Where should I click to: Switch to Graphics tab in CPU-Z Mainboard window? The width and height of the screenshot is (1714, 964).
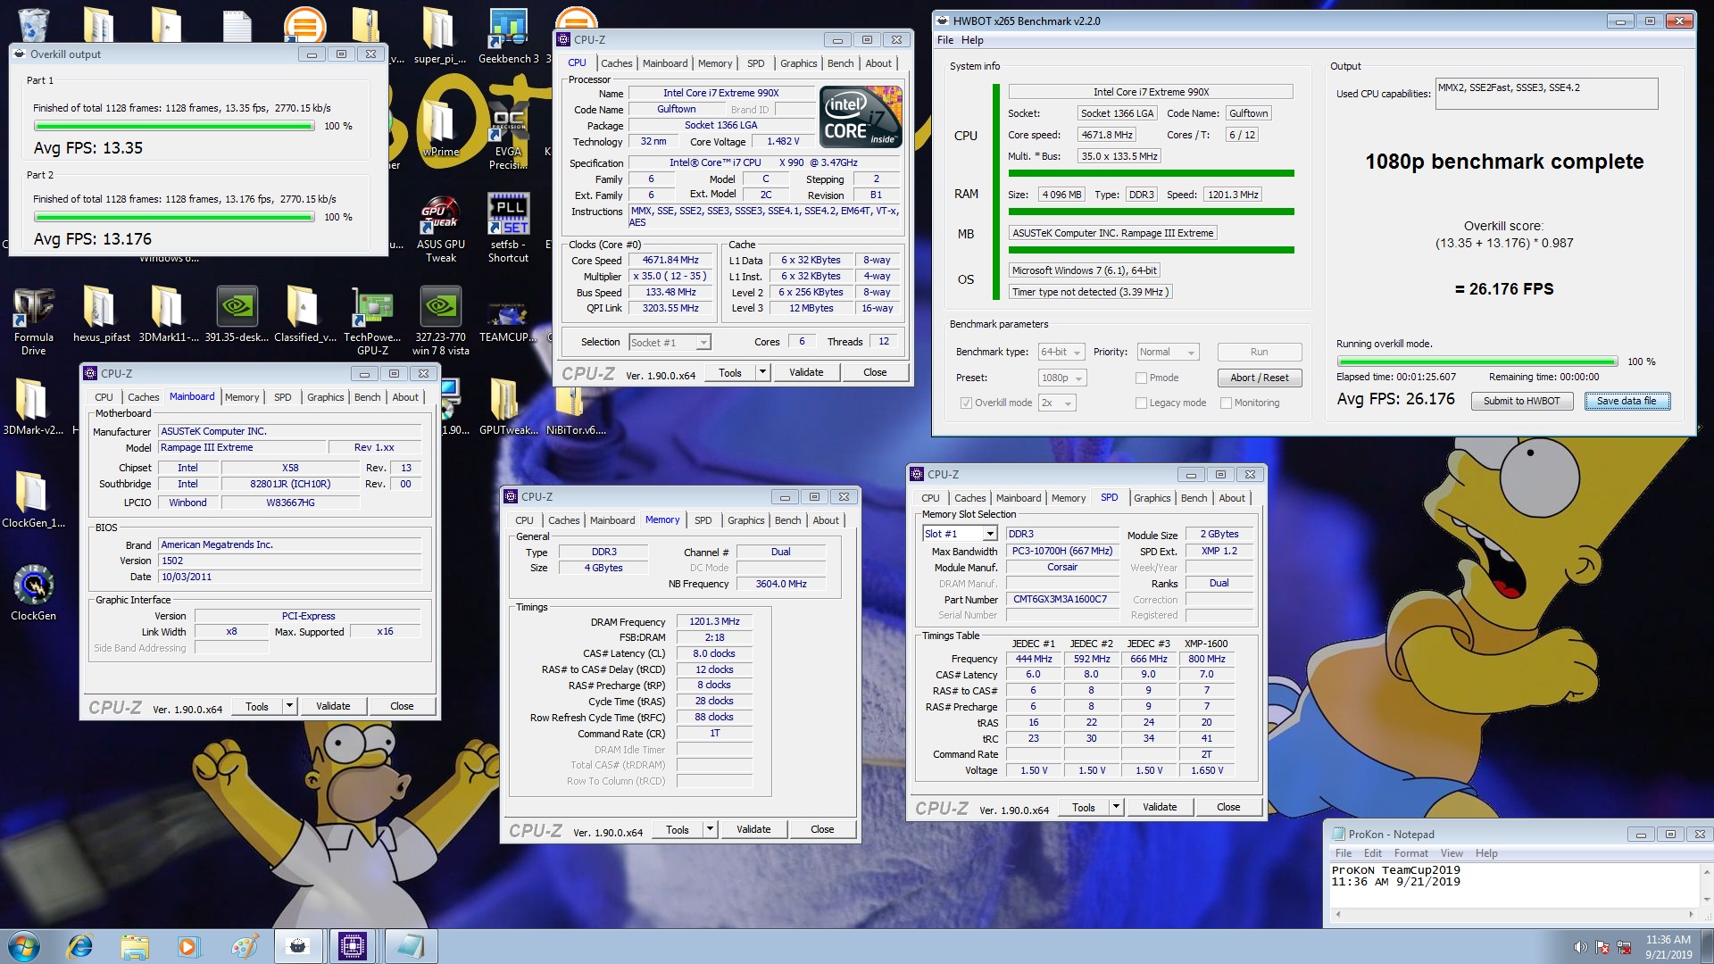click(325, 397)
